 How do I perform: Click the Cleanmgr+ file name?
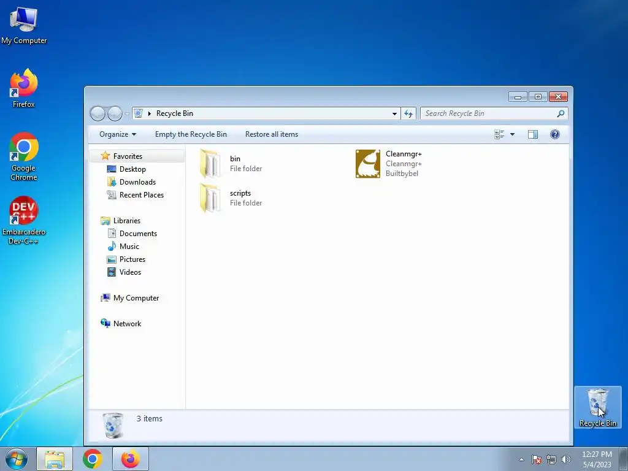404,154
